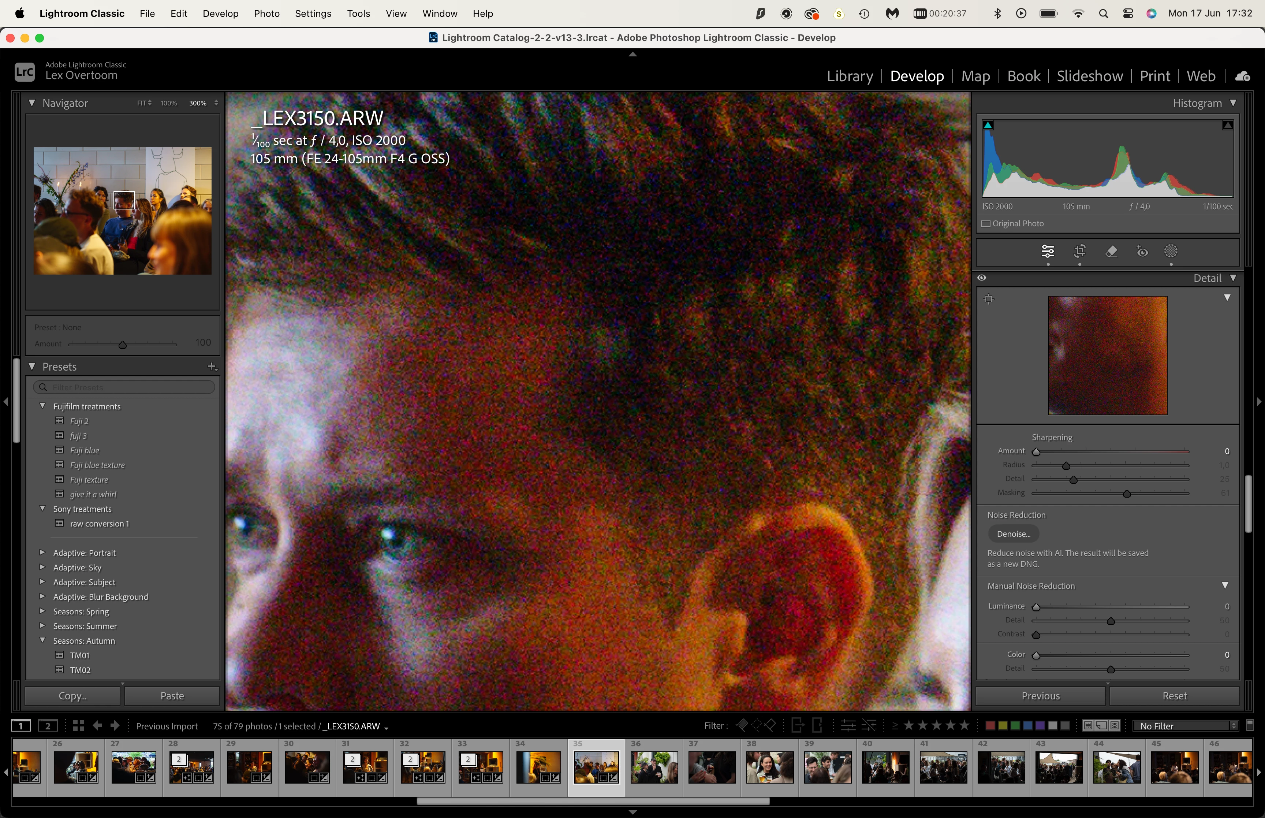Open the Red Eye correction tool
This screenshot has width=1265, height=818.
pos(1142,251)
